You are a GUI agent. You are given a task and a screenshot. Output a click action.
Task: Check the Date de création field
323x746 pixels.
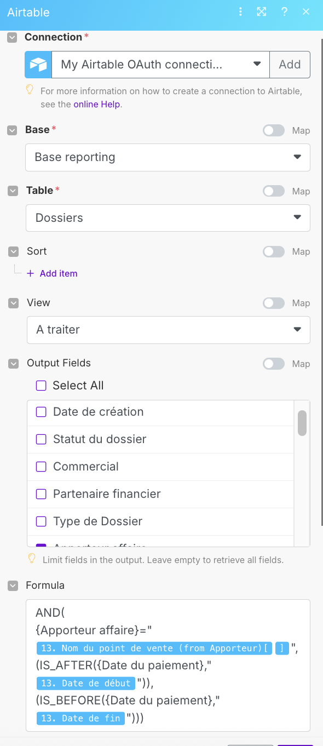coord(41,412)
